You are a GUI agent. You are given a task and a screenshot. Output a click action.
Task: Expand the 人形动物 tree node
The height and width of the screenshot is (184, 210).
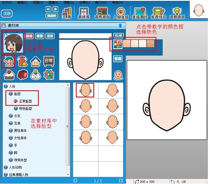6,167
